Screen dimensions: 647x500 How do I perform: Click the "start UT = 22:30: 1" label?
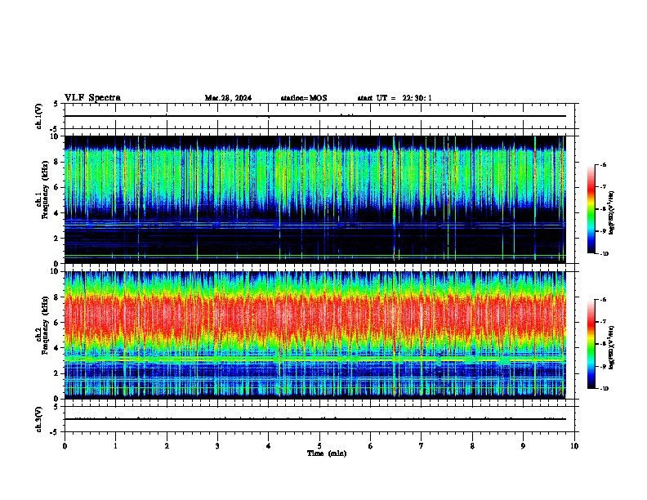tap(395, 98)
